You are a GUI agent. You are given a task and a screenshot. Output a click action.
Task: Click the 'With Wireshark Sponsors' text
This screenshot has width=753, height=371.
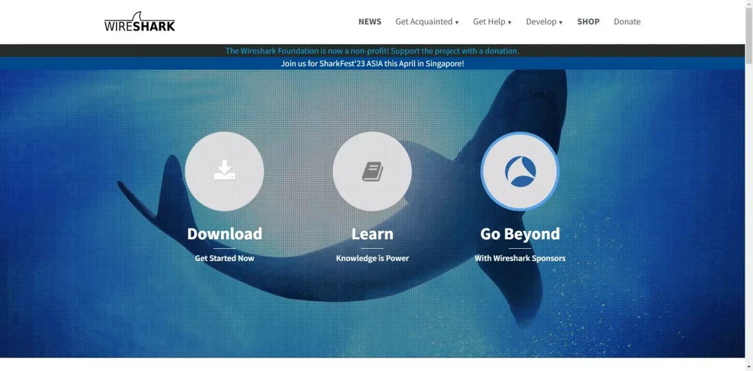click(520, 258)
